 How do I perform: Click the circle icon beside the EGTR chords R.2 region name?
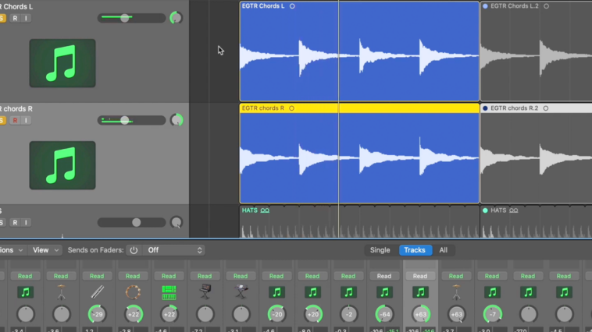click(x=546, y=108)
